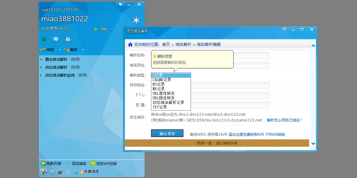357x178 pixels.
Task: Click the scroll up arrow in dialog
Action: click(x=313, y=46)
